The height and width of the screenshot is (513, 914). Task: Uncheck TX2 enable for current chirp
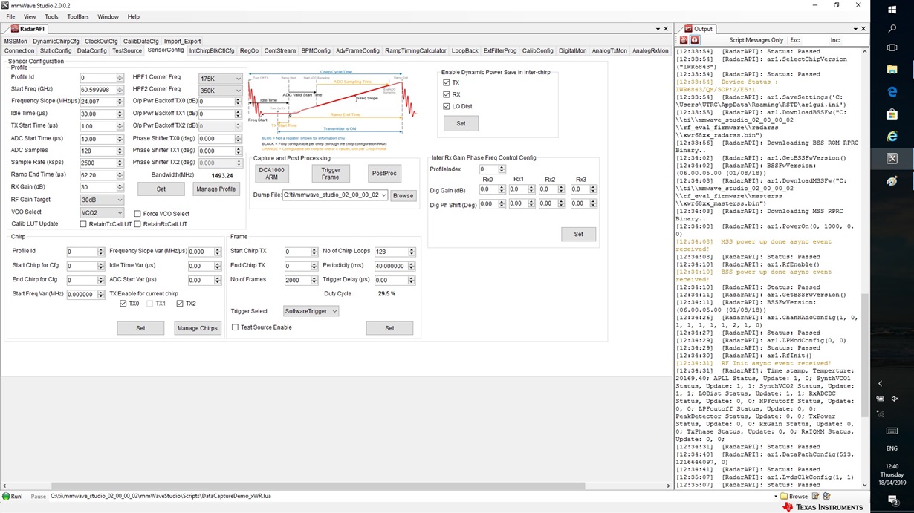(x=180, y=304)
